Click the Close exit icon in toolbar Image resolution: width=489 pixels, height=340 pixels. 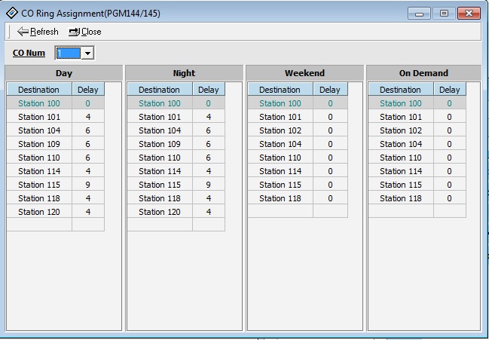(74, 32)
